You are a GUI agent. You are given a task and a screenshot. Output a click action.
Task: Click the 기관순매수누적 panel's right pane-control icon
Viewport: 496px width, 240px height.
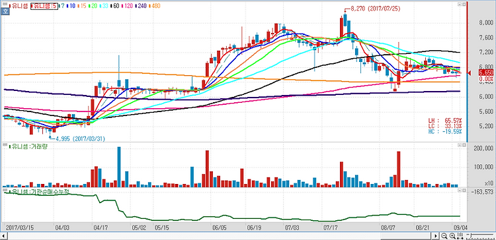[464, 191]
